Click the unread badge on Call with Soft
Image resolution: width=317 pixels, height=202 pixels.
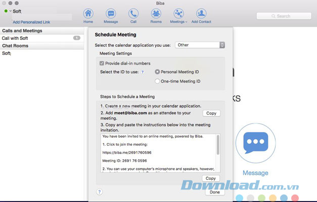77,38
